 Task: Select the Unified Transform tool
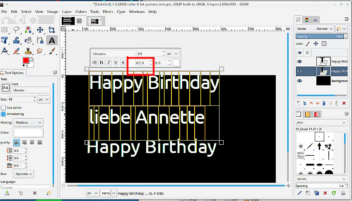(x=5, y=41)
